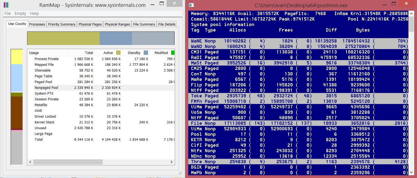The height and width of the screenshot is (178, 417).
Task: Select the Priority Summary tab
Action: (62, 24)
